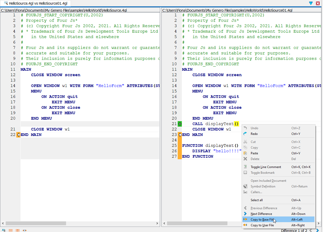This screenshot has width=323, height=232.
Task: Click the green plus difference marker at line 21
Action: [180, 124]
